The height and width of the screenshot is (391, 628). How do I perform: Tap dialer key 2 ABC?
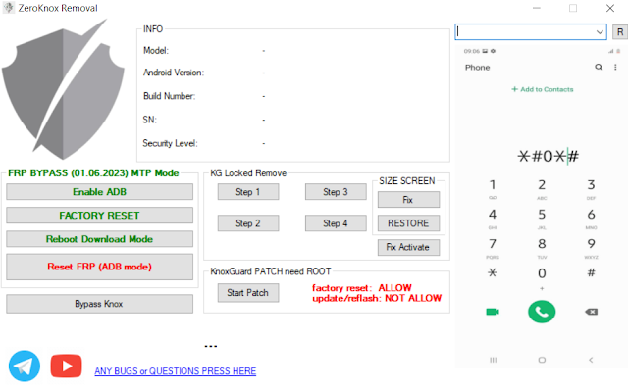(542, 188)
